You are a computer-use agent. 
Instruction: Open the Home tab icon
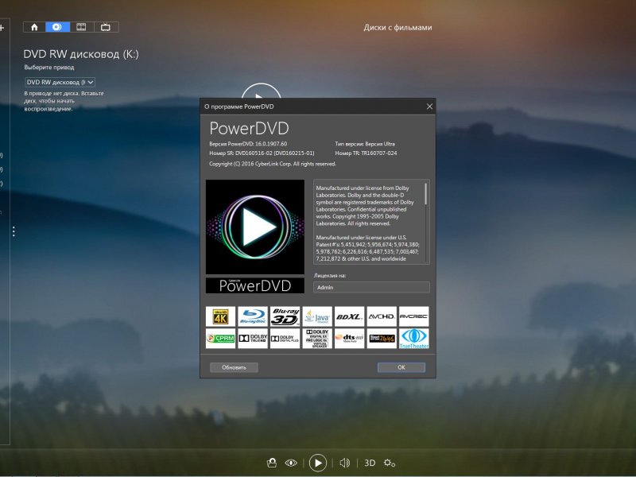click(34, 27)
